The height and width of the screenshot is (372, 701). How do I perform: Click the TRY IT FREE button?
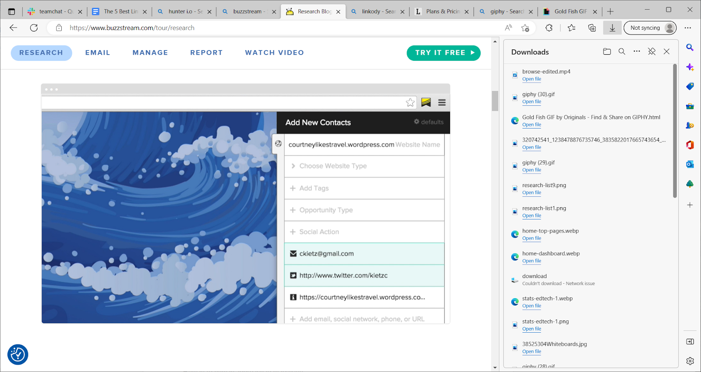click(444, 53)
